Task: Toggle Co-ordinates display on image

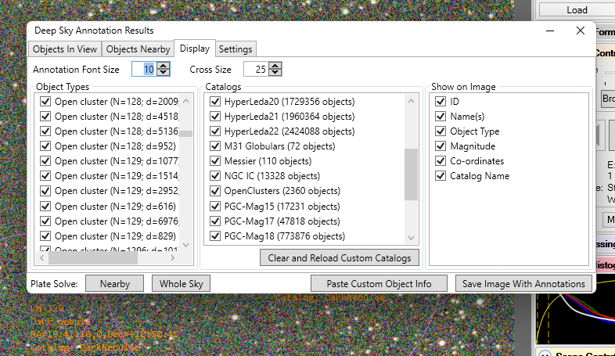Action: click(441, 160)
